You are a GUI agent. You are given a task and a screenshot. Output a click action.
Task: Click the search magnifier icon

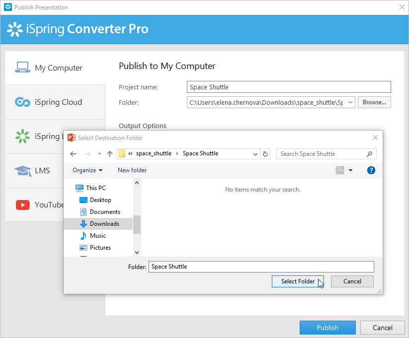(x=369, y=154)
